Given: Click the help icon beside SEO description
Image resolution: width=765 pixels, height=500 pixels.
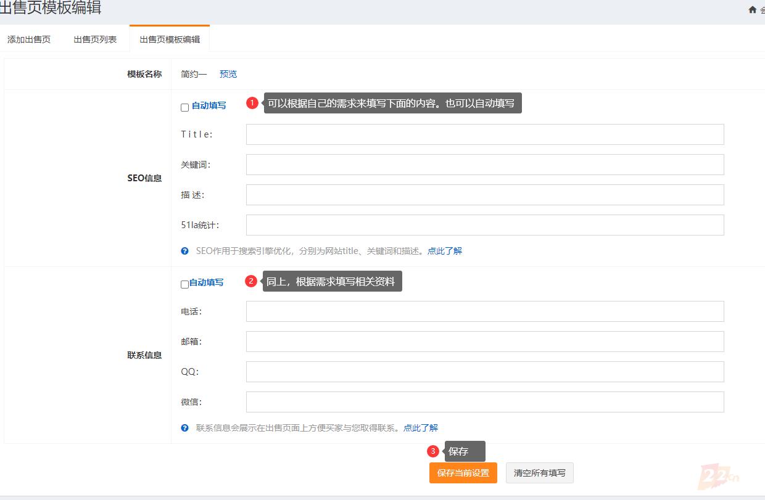Looking at the screenshot, I should pyautogui.click(x=184, y=251).
